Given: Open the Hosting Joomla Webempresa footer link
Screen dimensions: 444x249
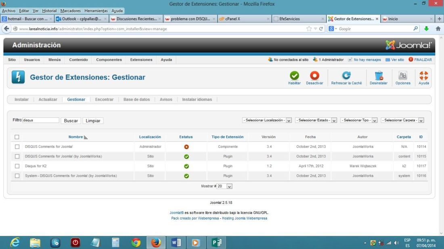Looking at the screenshot, I should (244, 218).
